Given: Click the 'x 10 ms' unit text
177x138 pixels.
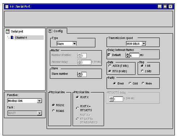Looking at the screenshot, I should click(96, 62).
